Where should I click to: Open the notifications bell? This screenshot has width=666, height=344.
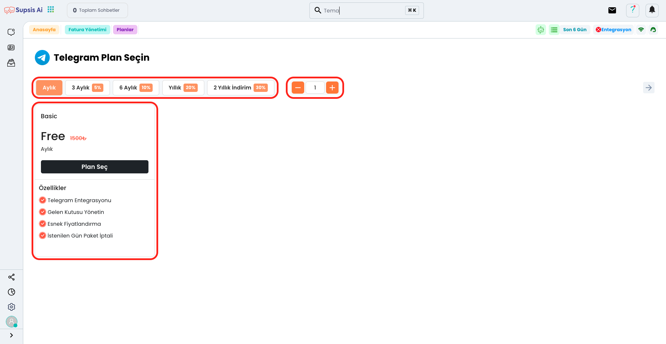tap(652, 10)
